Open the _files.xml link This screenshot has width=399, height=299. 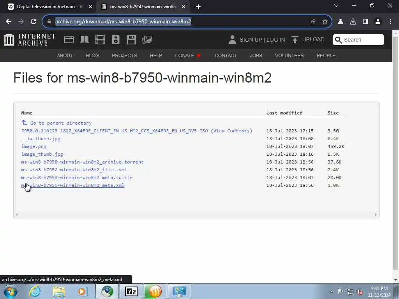pos(74,170)
